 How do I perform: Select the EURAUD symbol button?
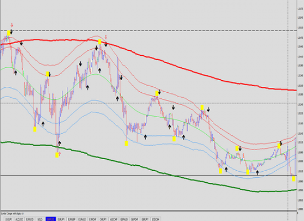82,219
